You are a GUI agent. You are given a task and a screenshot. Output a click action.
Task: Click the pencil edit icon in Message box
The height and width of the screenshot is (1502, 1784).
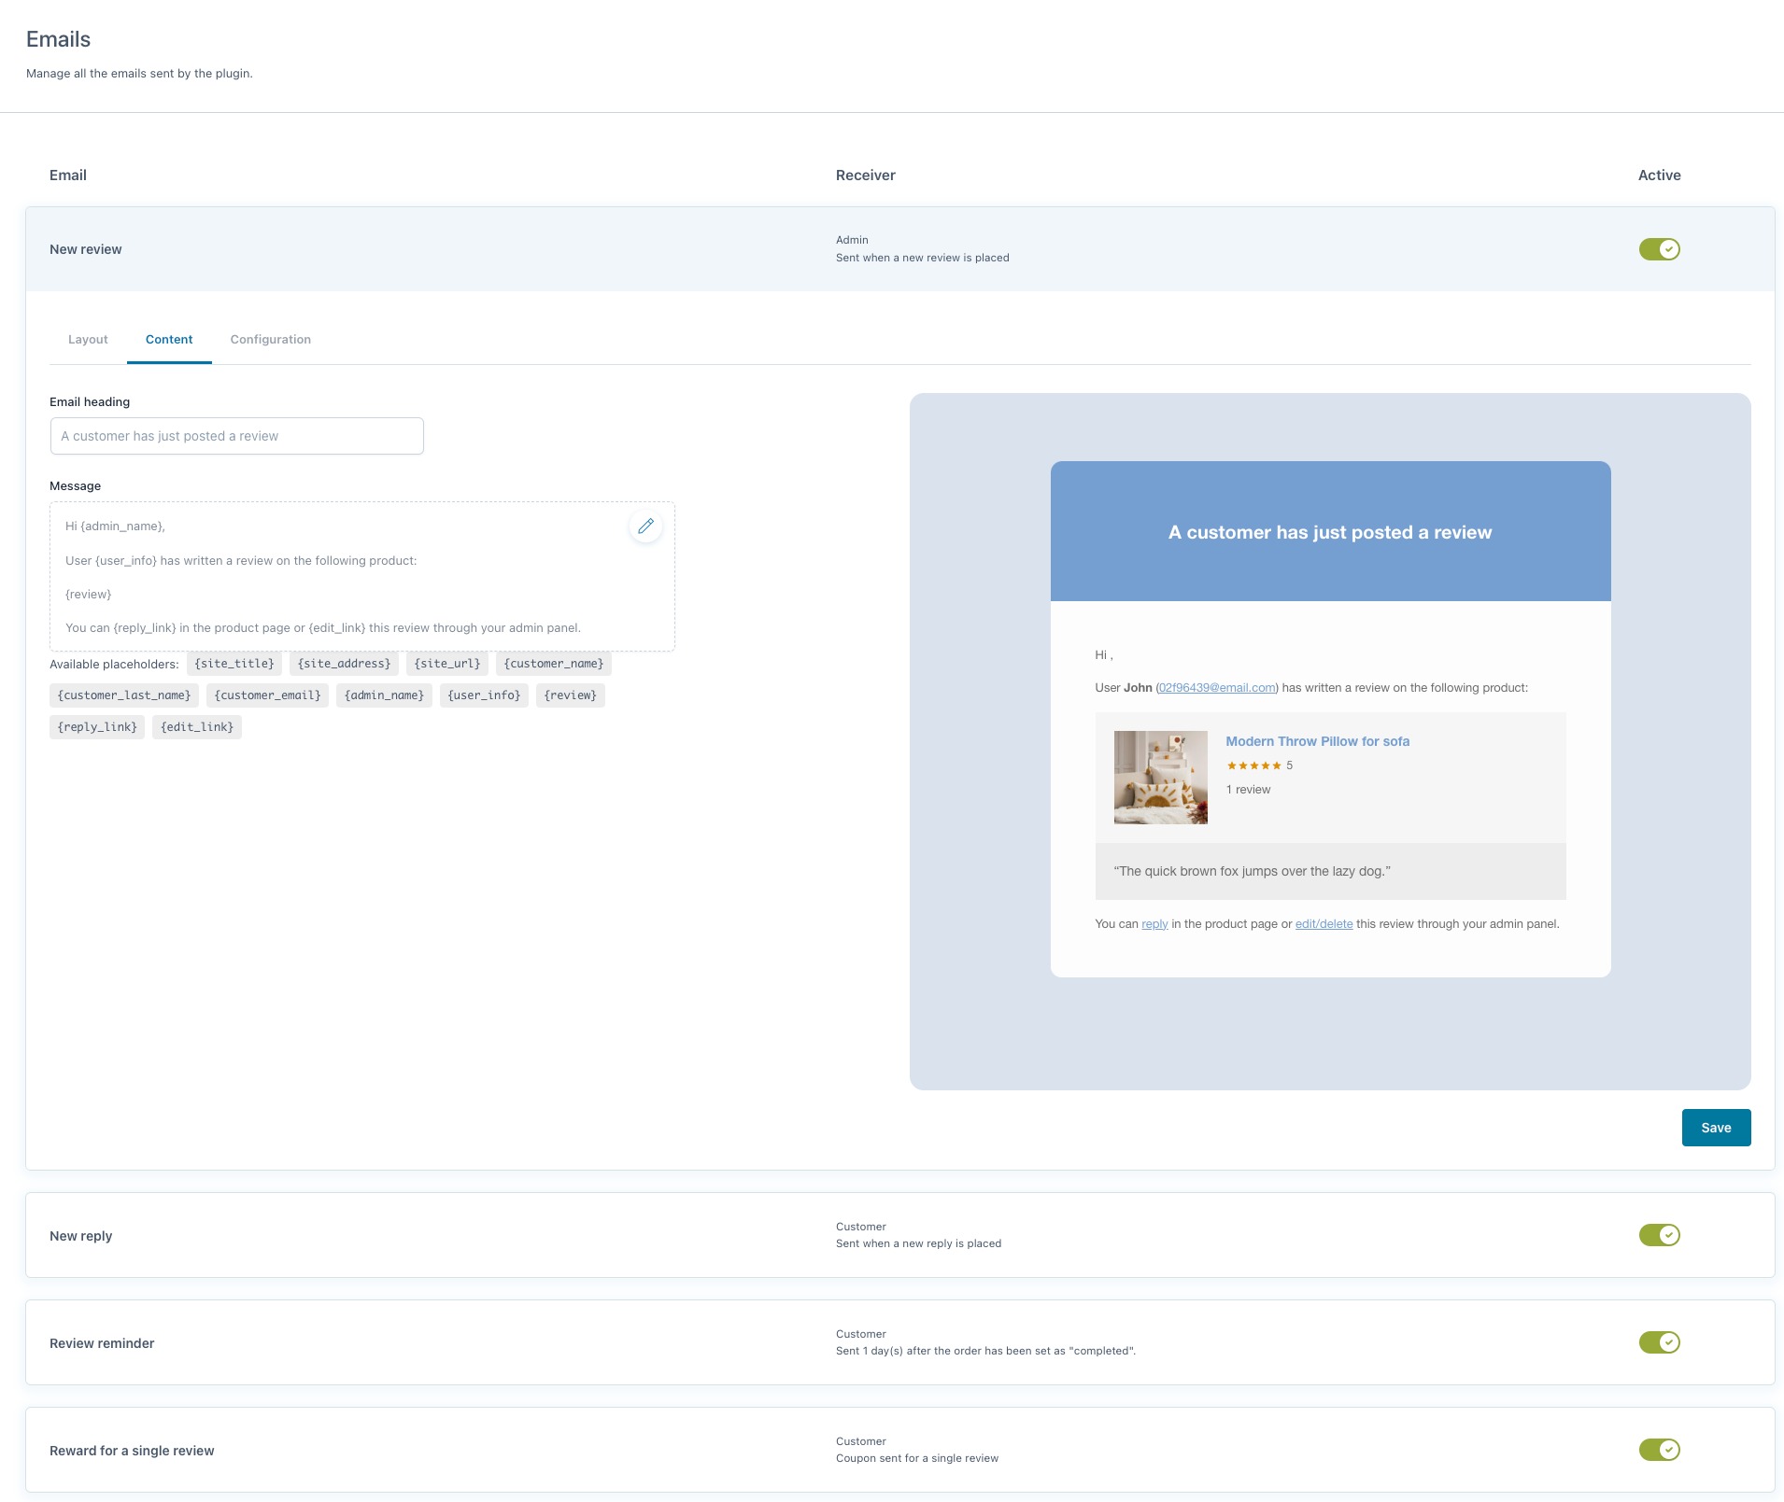645,526
